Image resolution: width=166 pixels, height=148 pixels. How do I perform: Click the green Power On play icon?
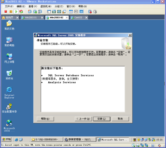16,12
